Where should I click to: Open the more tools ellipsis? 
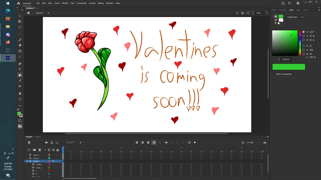[x=20, y=105]
